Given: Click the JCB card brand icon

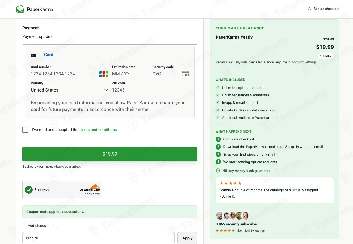Looking at the screenshot, I should [x=104, y=74].
